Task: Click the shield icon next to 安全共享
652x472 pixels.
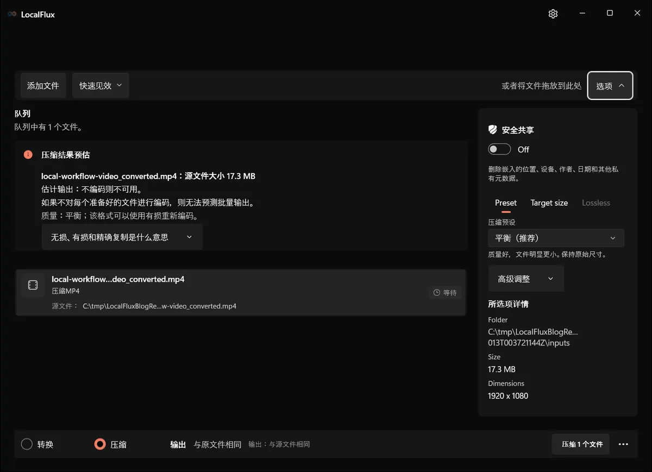Action: (493, 130)
